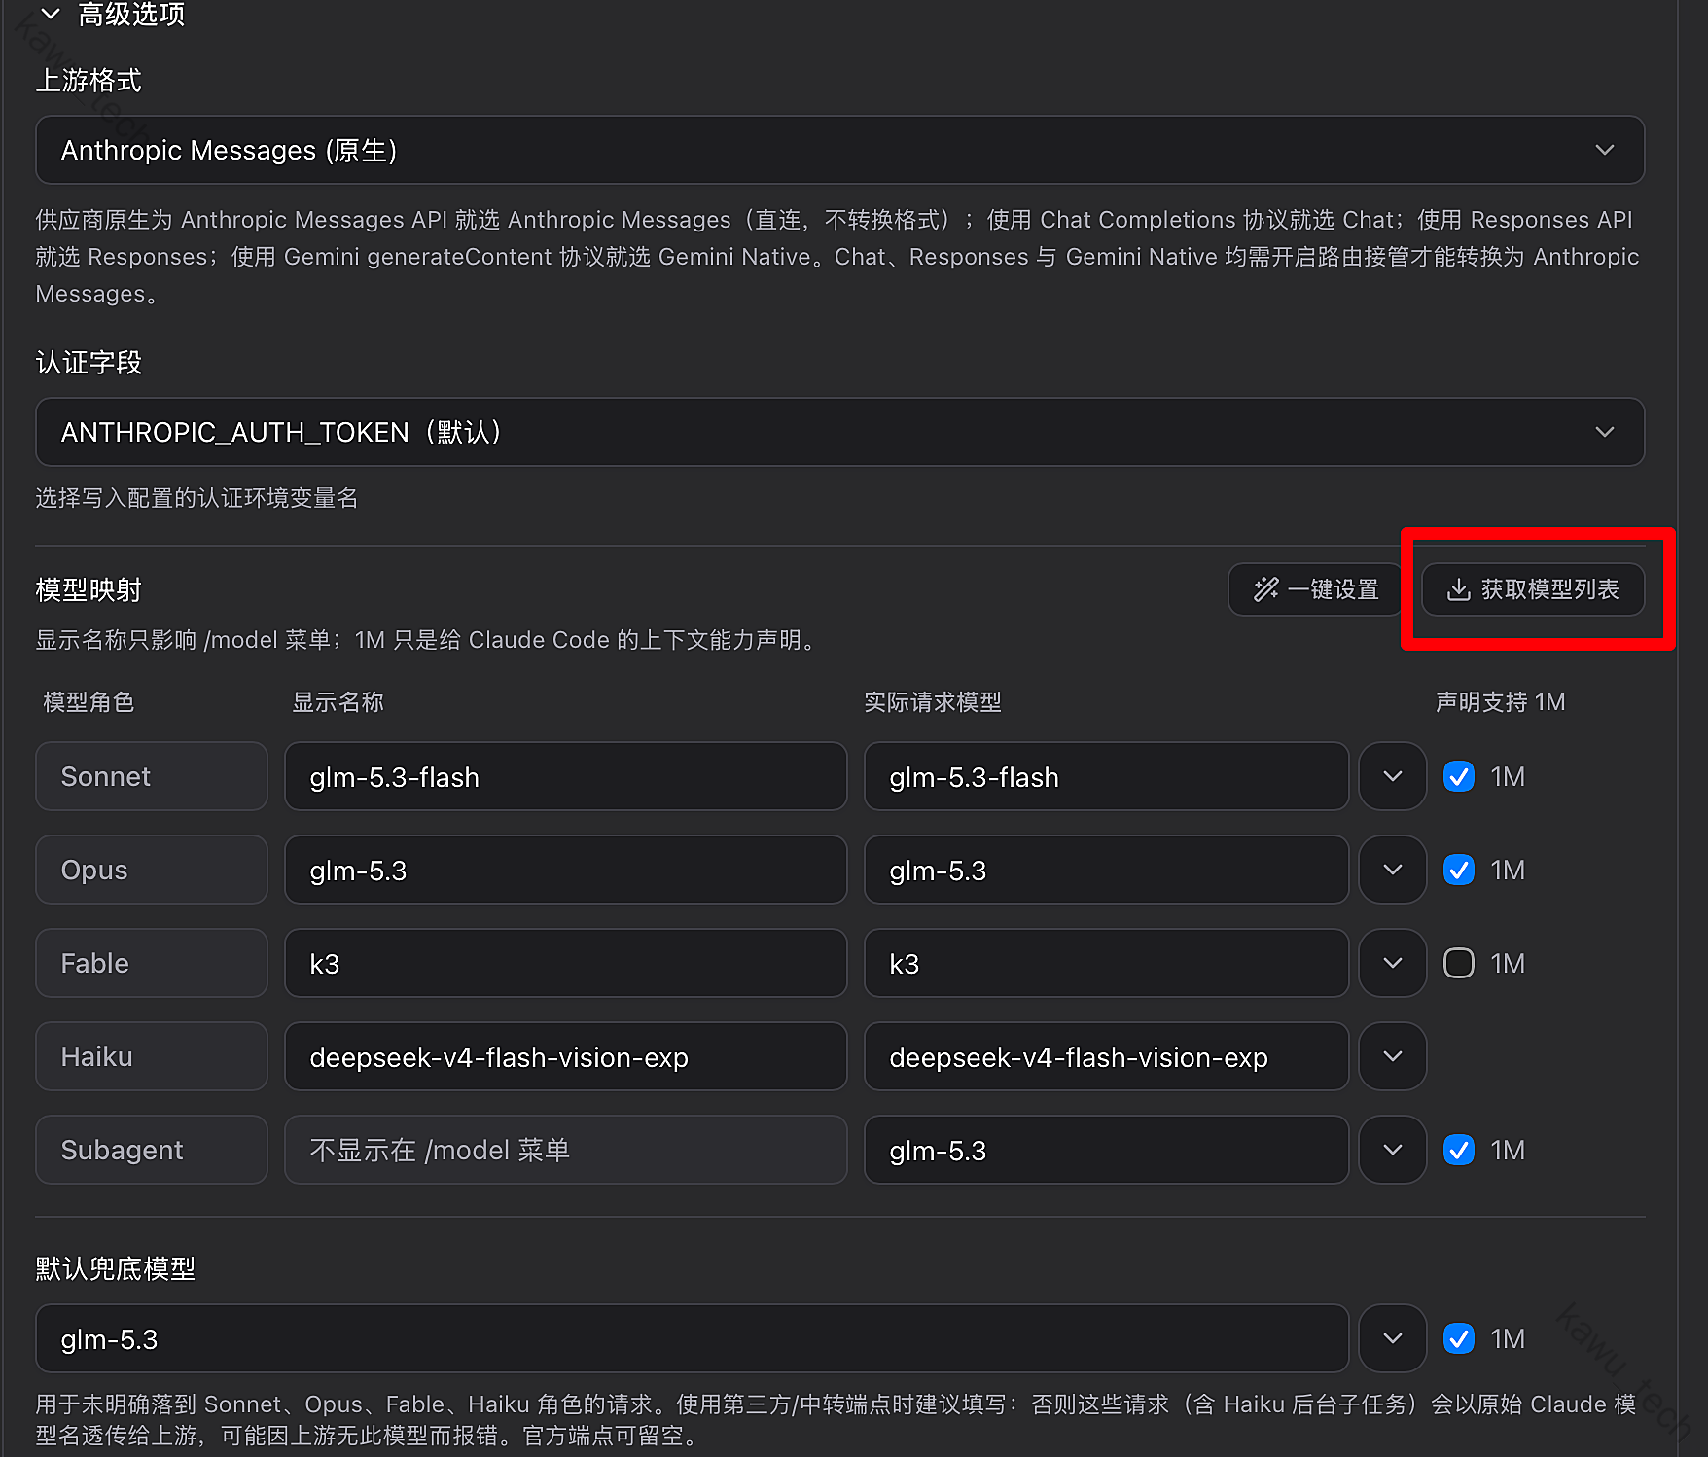Edit the Opus actual request model field
Viewport: 1708px width, 1457px height.
tap(1106, 870)
